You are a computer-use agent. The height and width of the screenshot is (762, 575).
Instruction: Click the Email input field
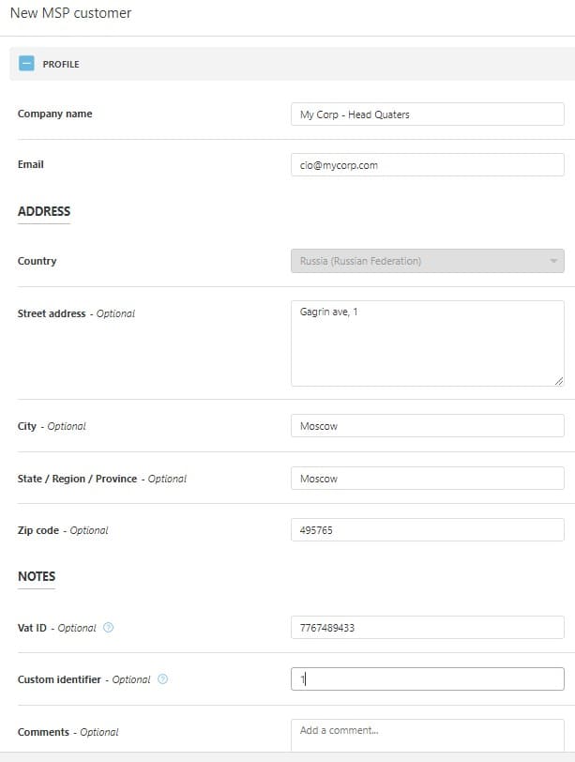pyautogui.click(x=427, y=165)
